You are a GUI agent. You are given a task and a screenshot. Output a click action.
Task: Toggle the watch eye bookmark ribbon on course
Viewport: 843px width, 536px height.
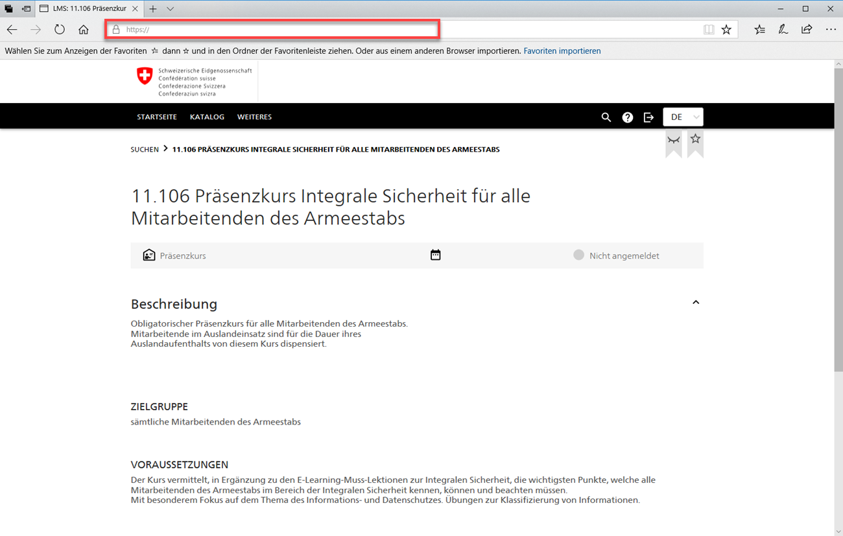click(x=674, y=141)
